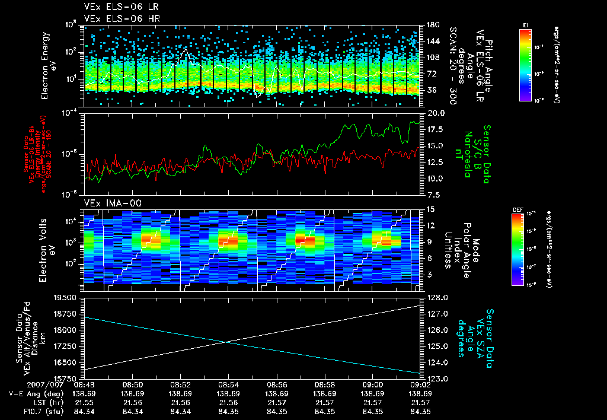Click the 'VEx ELS-06 LR' title text

[x=121, y=7]
